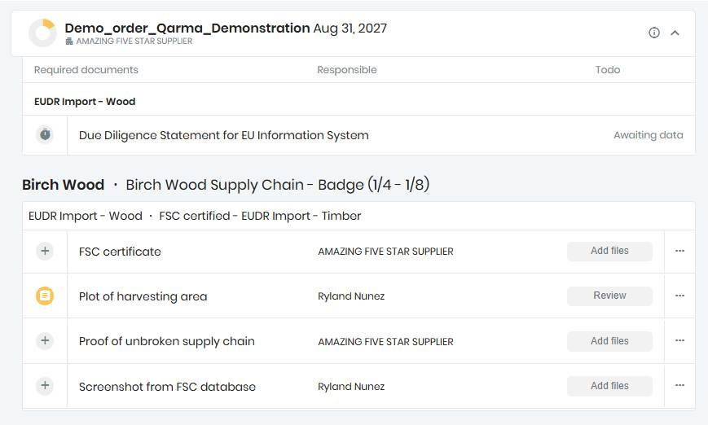Open the Due Diligence Statement for EU Information System
708x425 pixels.
pyautogui.click(x=223, y=135)
